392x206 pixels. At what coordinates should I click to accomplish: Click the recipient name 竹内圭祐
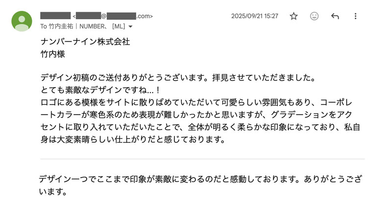click(x=62, y=26)
